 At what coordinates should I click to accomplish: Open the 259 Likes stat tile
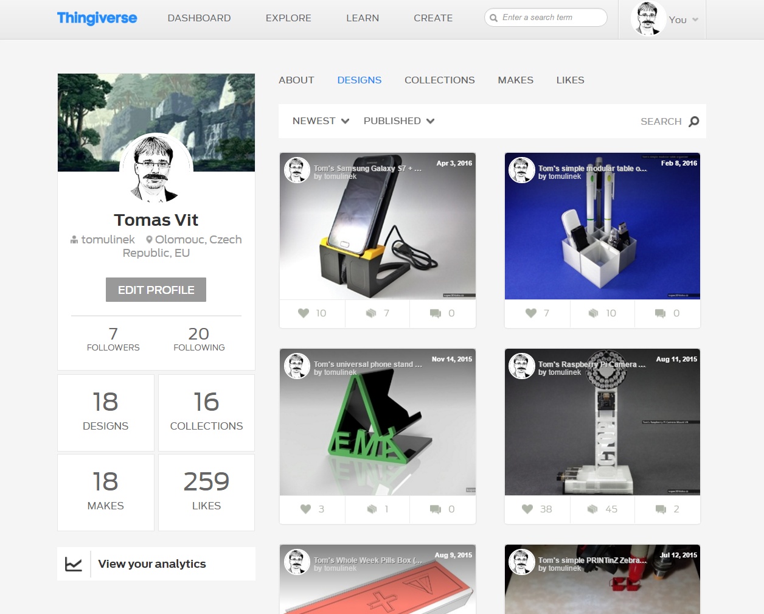[207, 492]
